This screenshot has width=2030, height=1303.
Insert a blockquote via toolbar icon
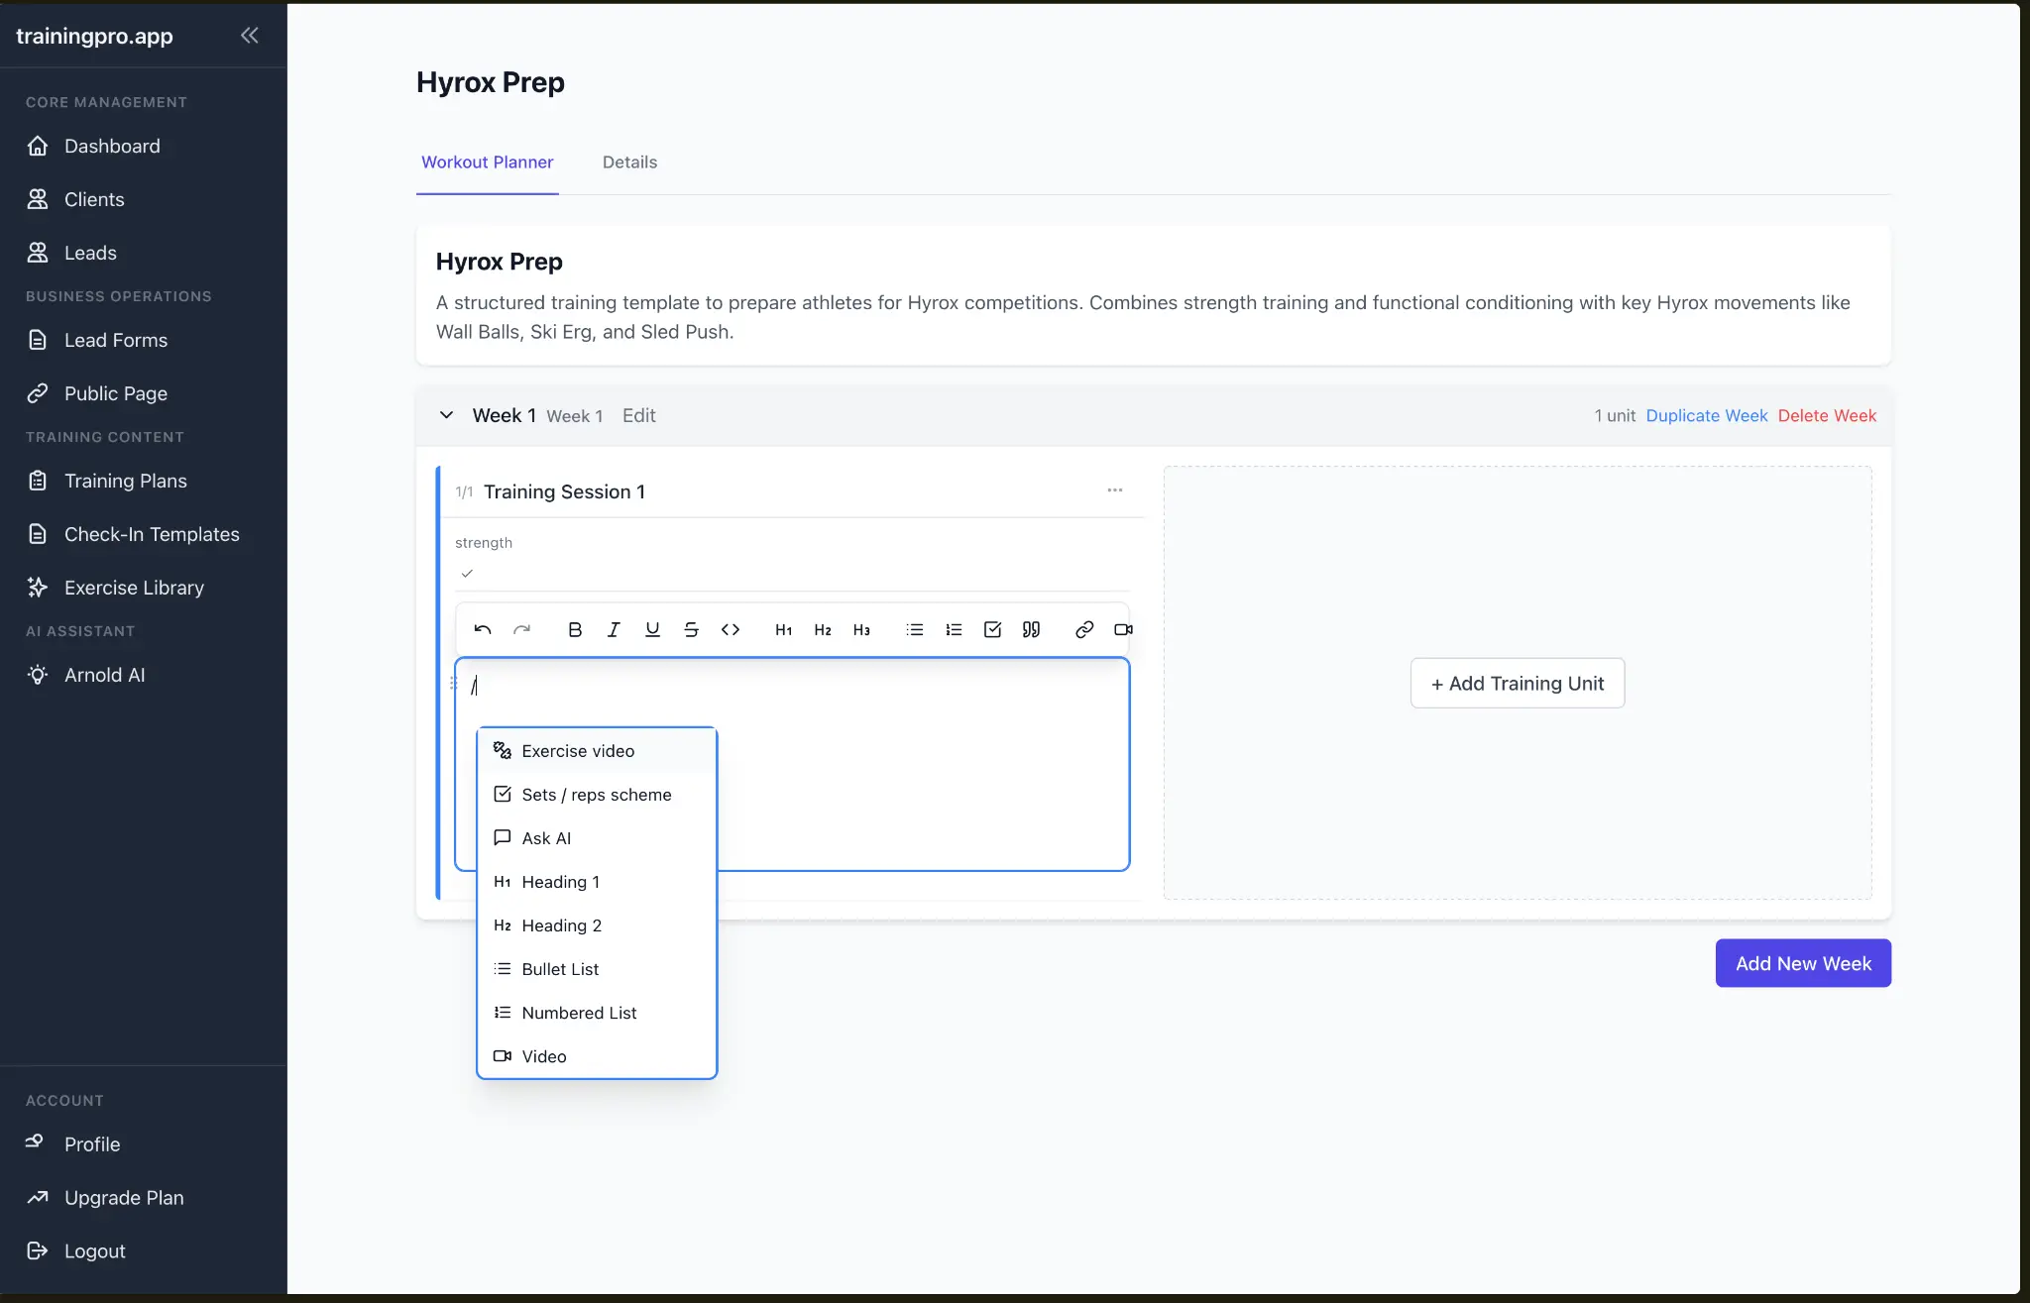1031,629
